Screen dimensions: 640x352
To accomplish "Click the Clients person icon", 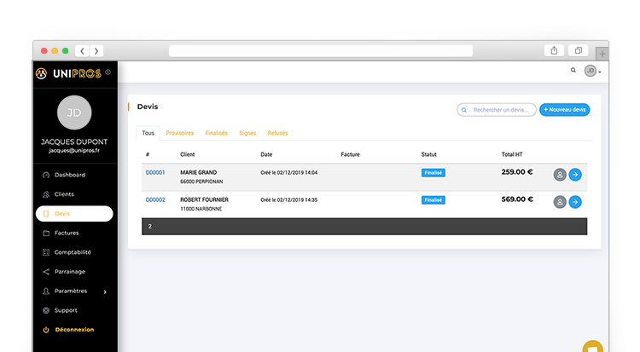I will coord(46,194).
